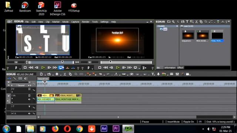Viewport: 237px width, 133px height.
Task: Click the save project icon in timeline toolbar
Action: tap(57, 74)
